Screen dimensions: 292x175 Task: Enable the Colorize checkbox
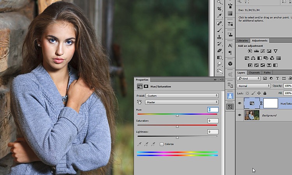pos(162,144)
